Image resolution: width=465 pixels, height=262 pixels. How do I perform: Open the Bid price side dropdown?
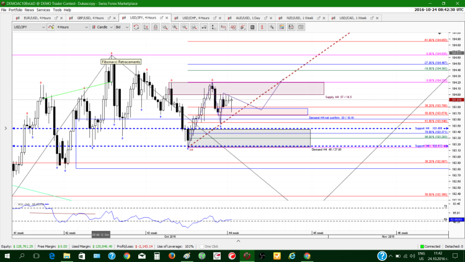[122, 28]
